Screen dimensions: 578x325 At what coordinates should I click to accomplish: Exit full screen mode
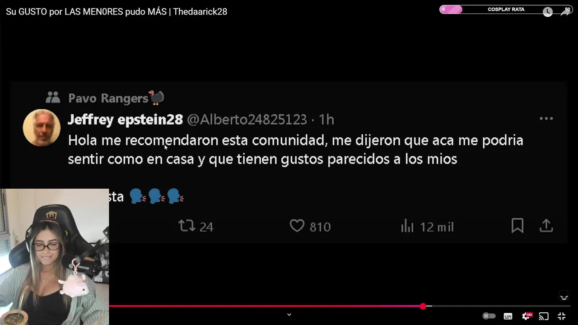(561, 316)
